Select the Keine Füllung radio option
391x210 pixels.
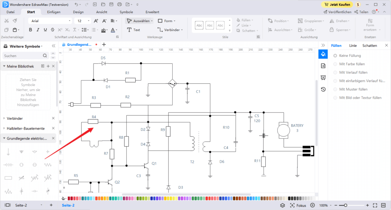pyautogui.click(x=335, y=56)
